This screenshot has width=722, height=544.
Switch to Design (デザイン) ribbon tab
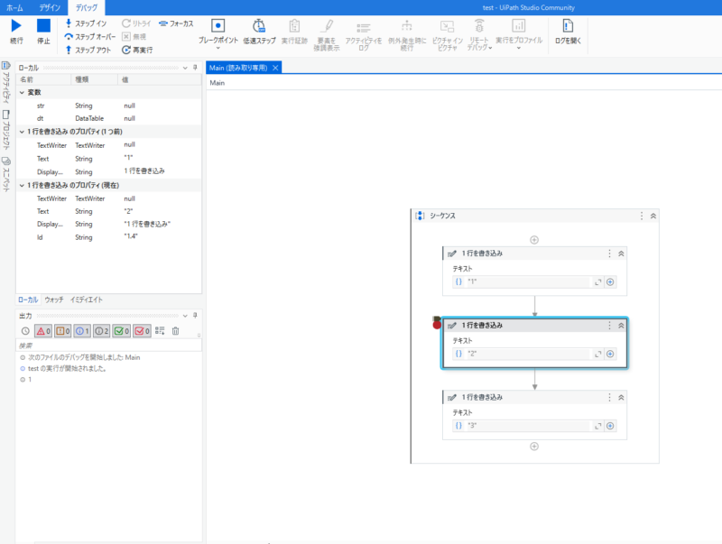tap(50, 7)
